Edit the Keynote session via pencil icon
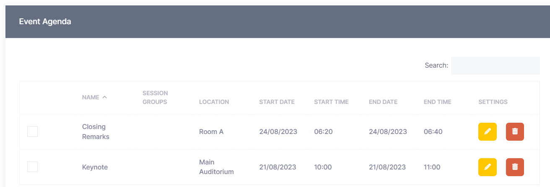Viewport: 550px width, 187px height. pos(487,167)
